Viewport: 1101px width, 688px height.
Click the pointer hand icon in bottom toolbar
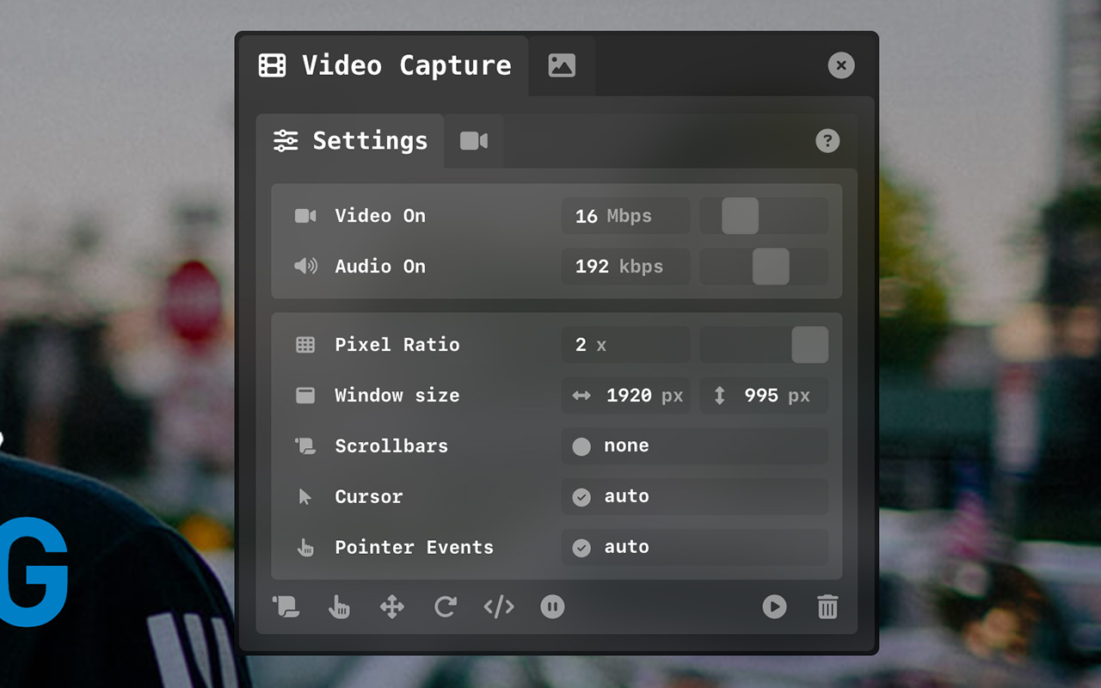coord(339,607)
